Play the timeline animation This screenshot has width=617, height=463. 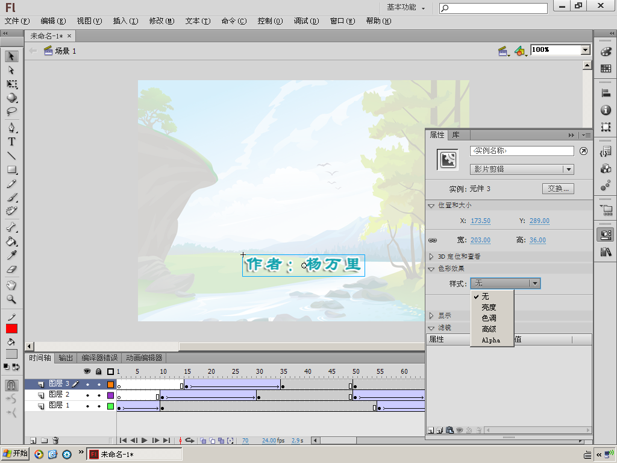tap(145, 441)
